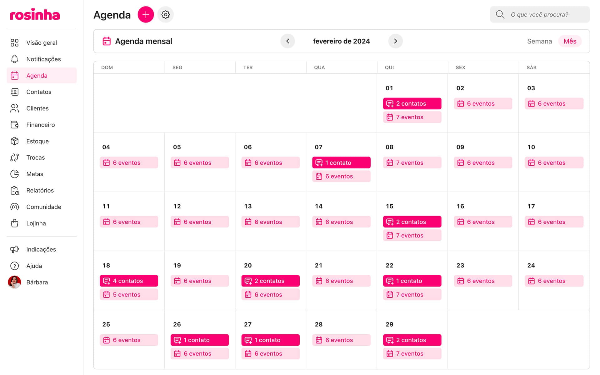600x375 pixels.
Task: Open Relatórios in the sidebar
Action: coord(40,190)
